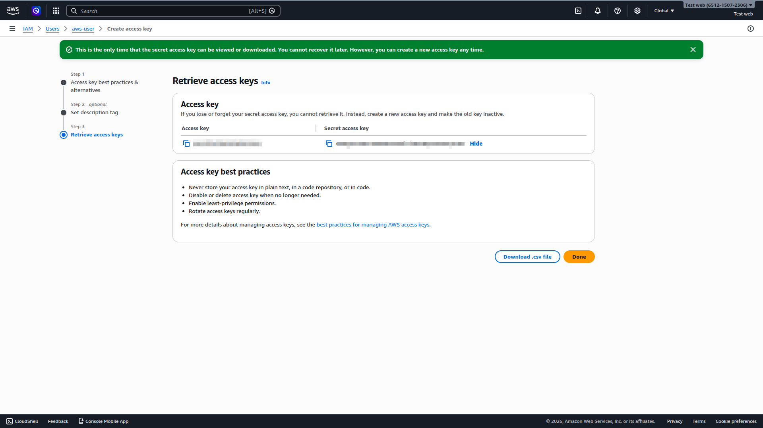This screenshot has width=763, height=428.
Task: Select Step 1 Access key best practices
Action: click(x=105, y=86)
